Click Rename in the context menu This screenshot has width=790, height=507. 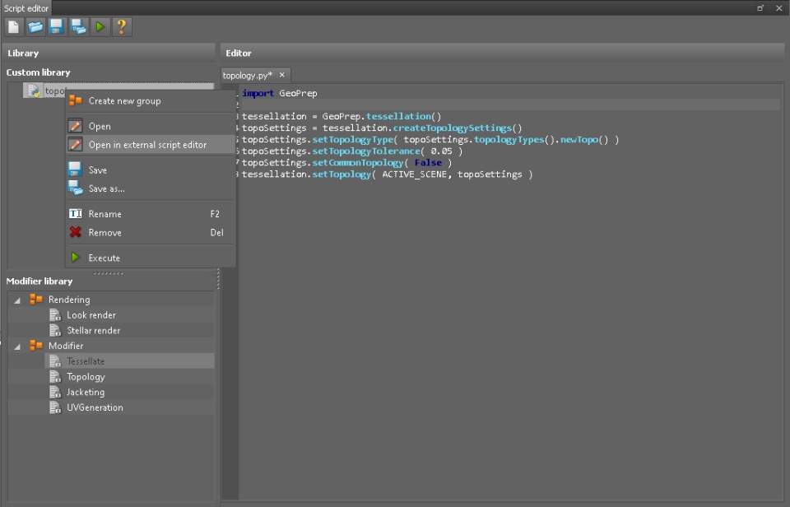[105, 214]
